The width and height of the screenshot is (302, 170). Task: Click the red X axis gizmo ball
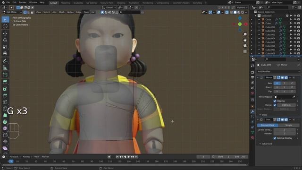[x=246, y=24]
